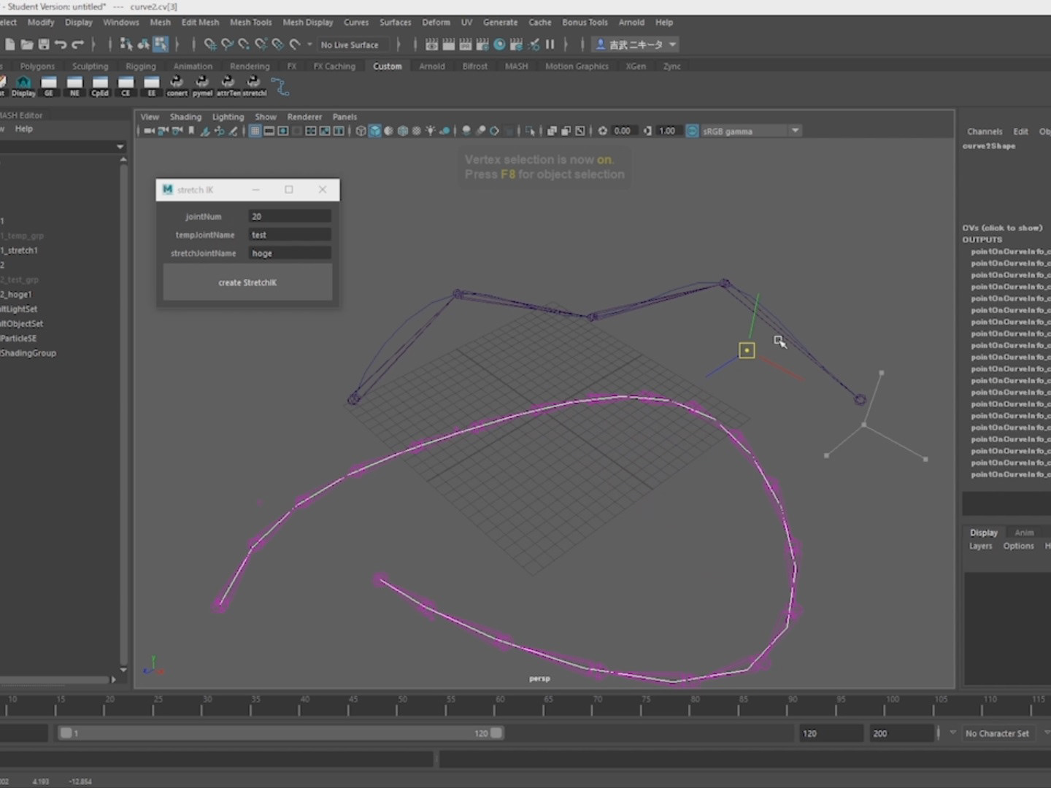This screenshot has height=788, width=1051.
Task: Toggle wireframe display cube icon
Action: click(361, 131)
